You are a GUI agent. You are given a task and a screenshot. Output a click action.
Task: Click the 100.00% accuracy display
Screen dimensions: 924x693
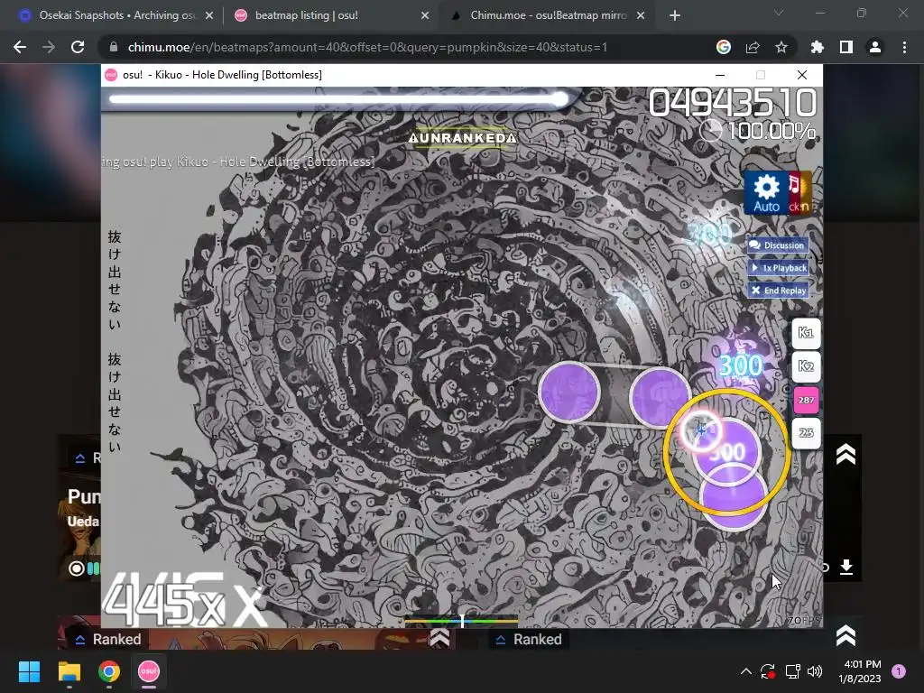tap(772, 131)
